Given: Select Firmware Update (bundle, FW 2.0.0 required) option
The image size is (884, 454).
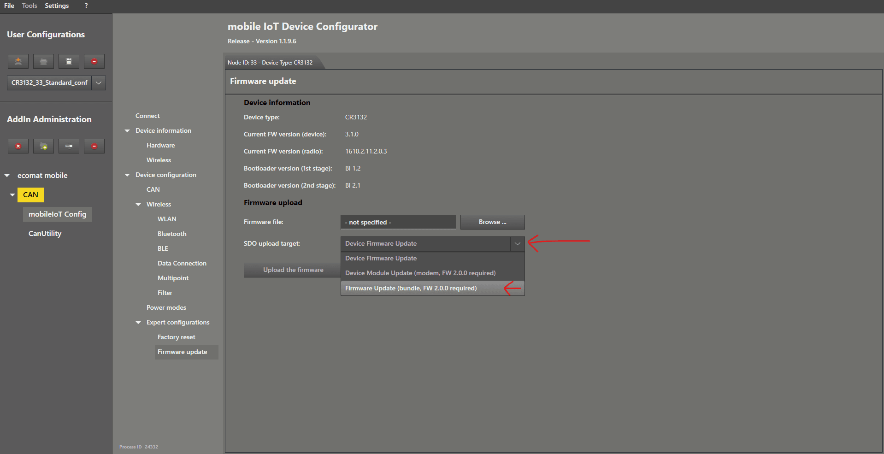Looking at the screenshot, I should point(411,289).
